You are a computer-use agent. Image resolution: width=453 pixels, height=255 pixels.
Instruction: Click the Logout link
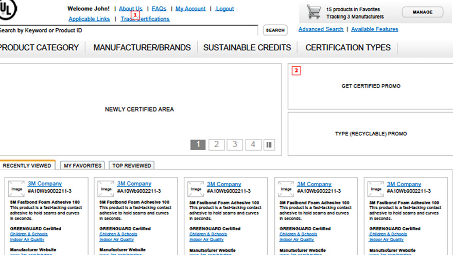[x=224, y=9]
